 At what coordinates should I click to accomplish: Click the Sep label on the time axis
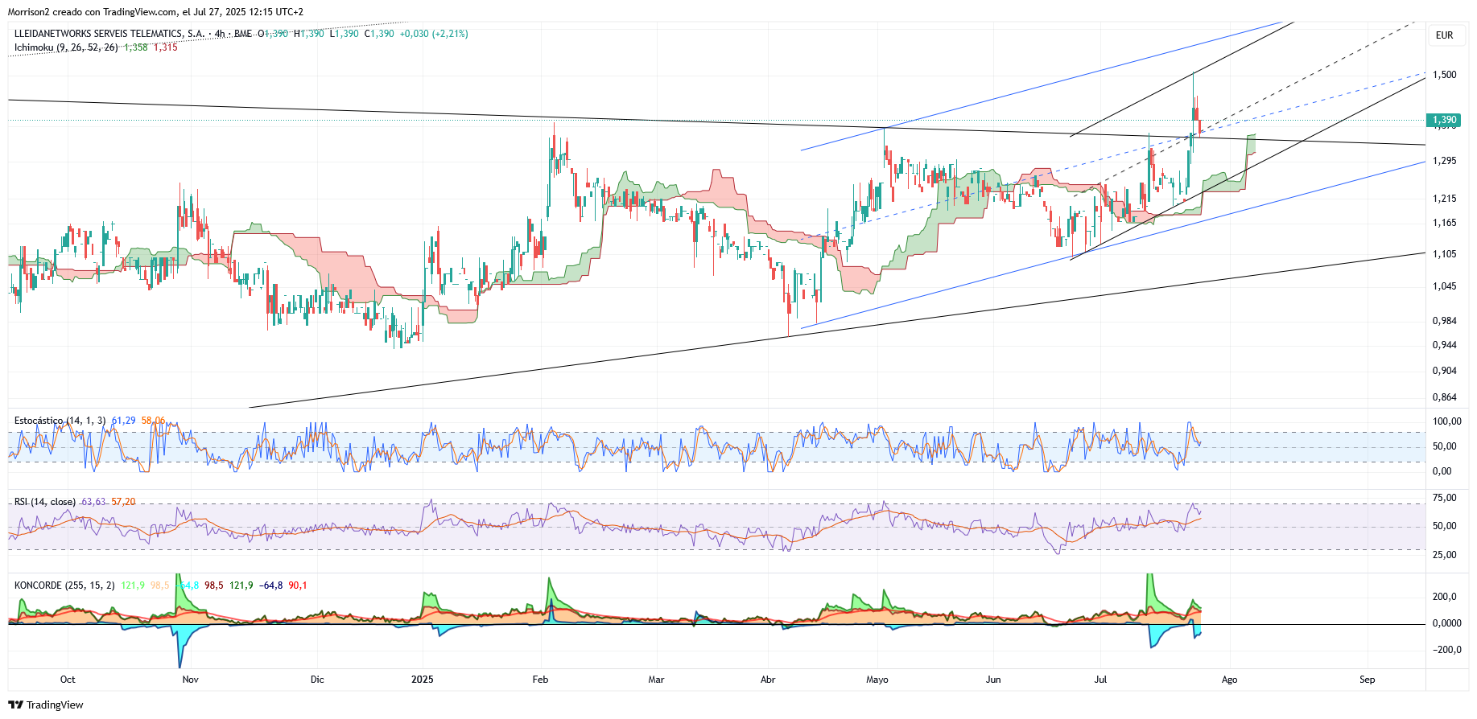click(1368, 680)
